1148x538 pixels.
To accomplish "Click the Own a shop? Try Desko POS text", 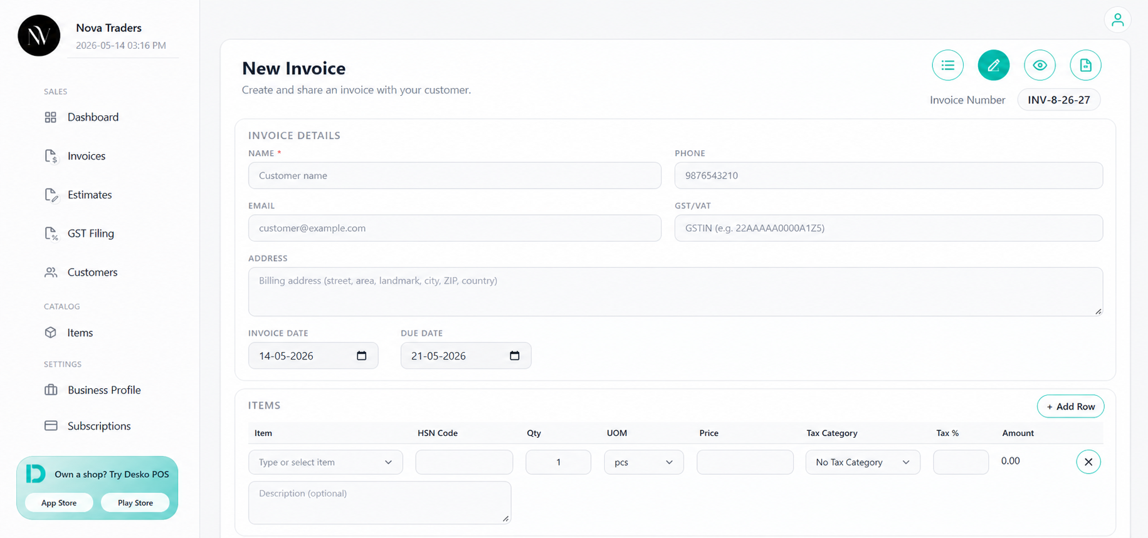I will click(x=112, y=474).
